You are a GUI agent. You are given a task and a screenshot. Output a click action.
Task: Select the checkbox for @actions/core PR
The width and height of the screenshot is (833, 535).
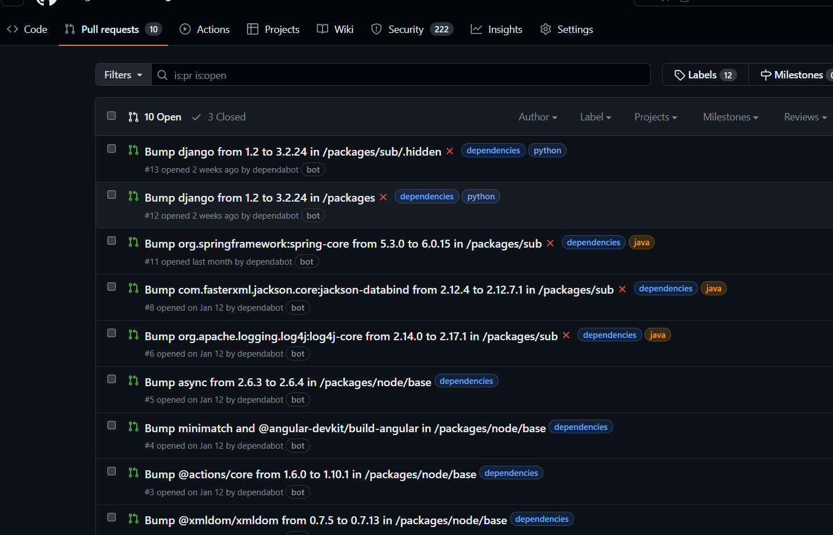click(112, 471)
